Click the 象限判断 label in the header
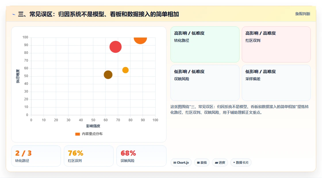 coord(302,14)
